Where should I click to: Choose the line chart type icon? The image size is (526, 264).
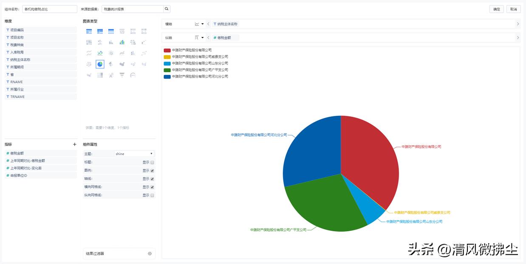click(100, 53)
